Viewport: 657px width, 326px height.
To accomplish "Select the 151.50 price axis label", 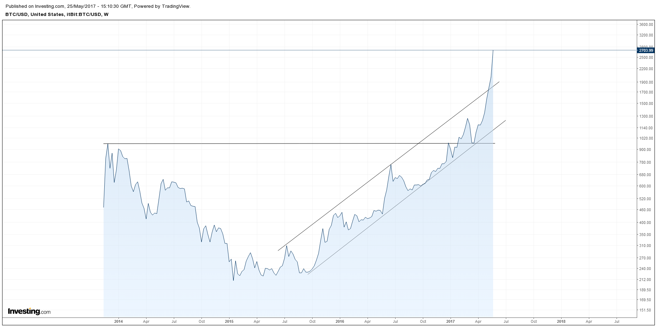I will [645, 310].
